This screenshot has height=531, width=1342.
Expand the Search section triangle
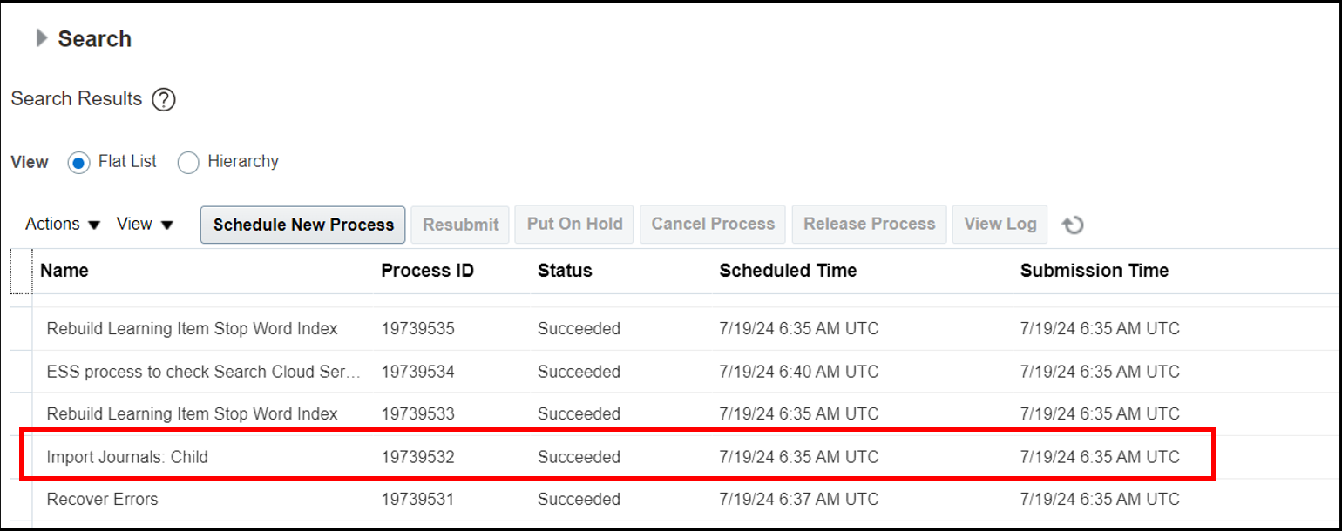(x=40, y=38)
